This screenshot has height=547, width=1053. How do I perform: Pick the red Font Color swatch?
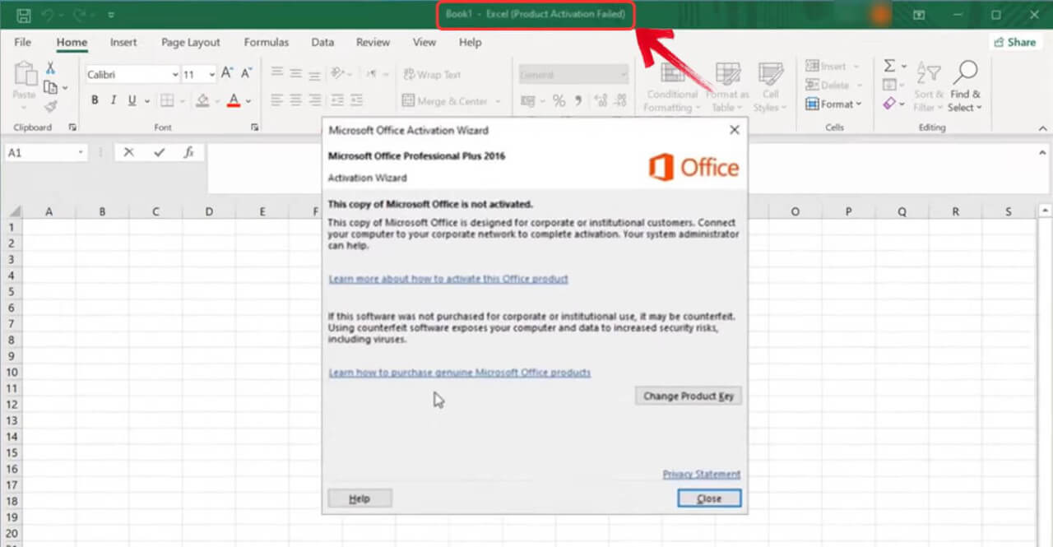tap(233, 100)
